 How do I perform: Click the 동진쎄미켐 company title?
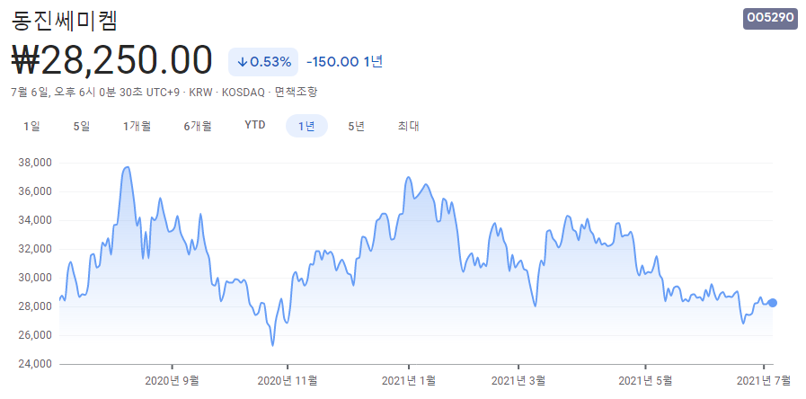pyautogui.click(x=65, y=21)
